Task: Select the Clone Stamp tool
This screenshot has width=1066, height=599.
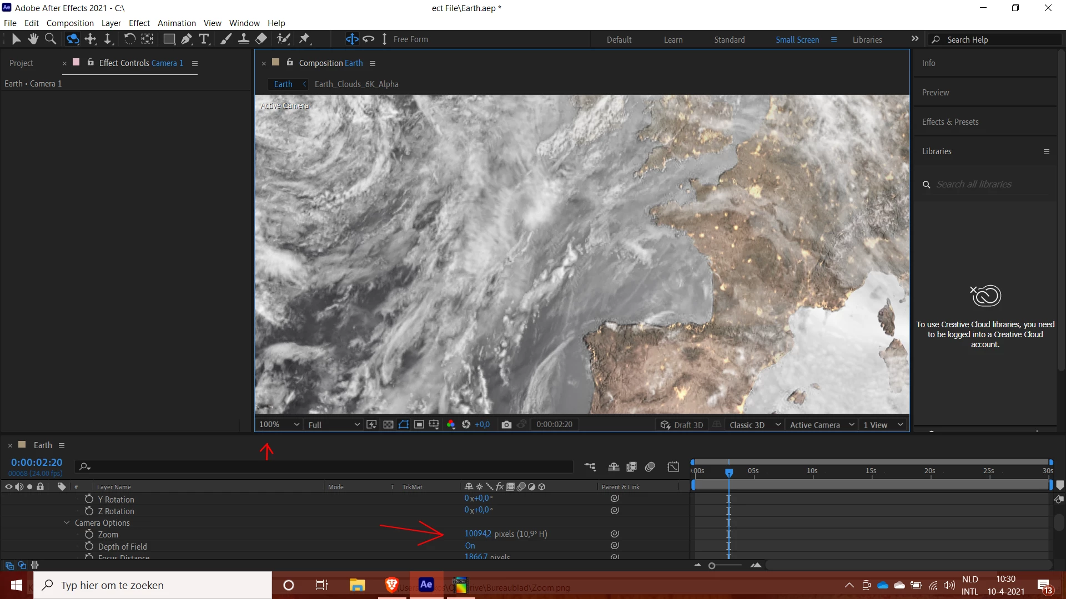Action: coord(243,39)
